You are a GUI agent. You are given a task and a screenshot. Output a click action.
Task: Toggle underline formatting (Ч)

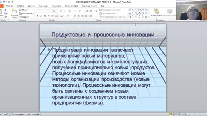point(45,16)
